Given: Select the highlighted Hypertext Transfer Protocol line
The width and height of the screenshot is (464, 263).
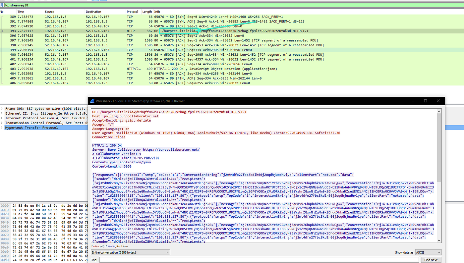Looking at the screenshot, I should [x=32, y=127].
